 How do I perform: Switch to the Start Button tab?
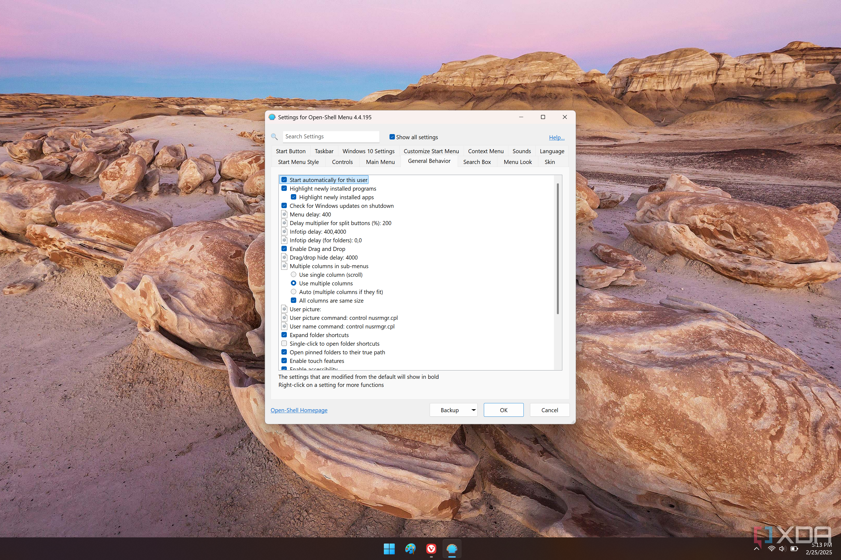click(291, 151)
